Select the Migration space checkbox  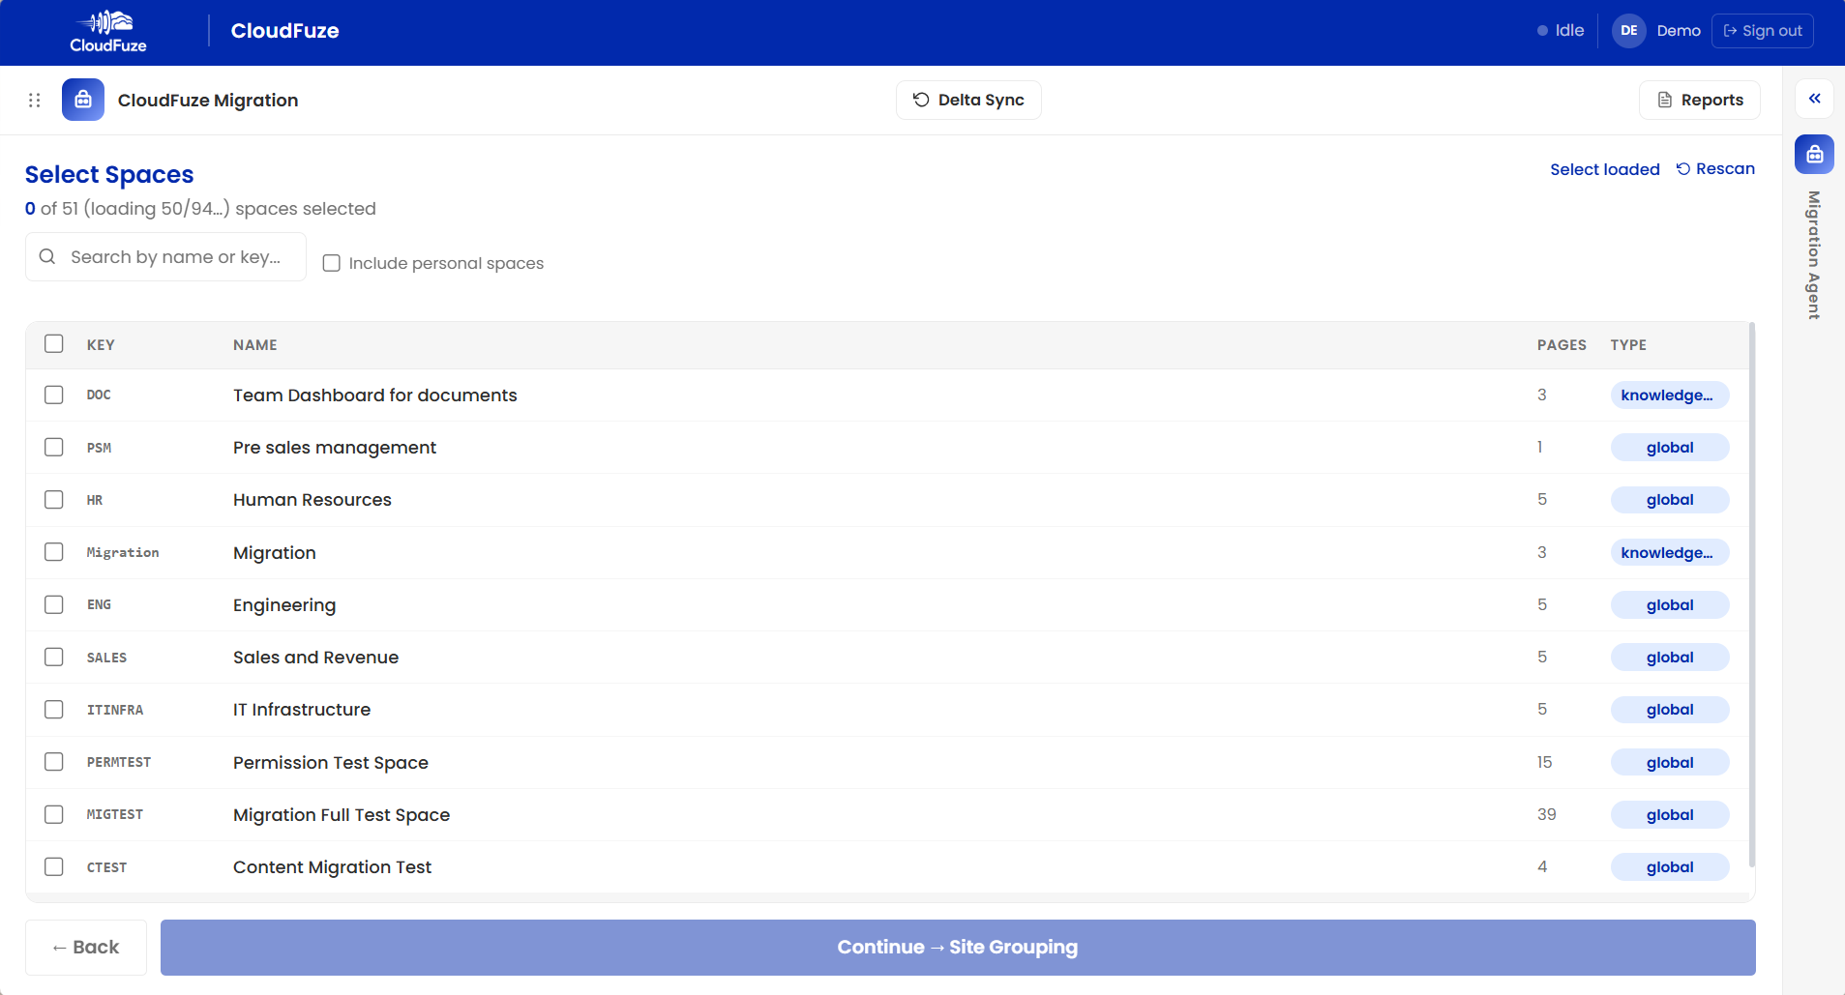[54, 552]
